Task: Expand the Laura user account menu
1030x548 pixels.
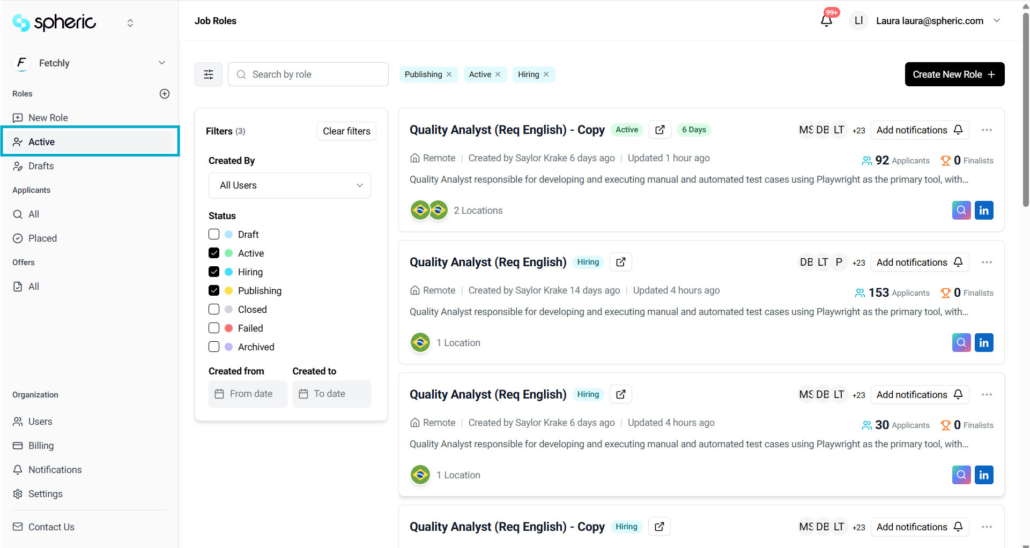Action: 996,21
